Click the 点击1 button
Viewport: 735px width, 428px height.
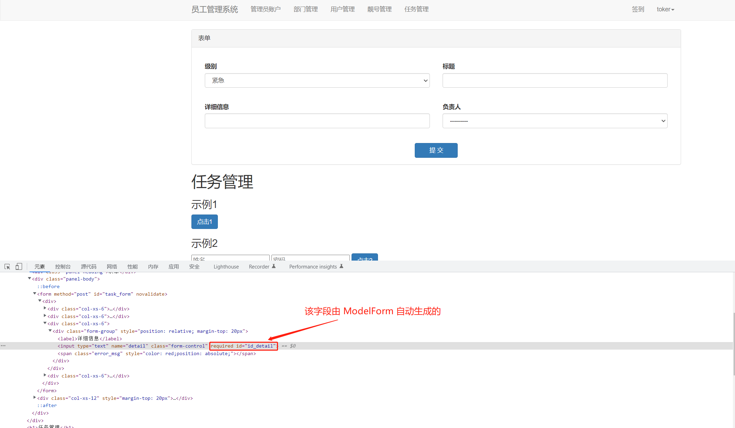204,222
